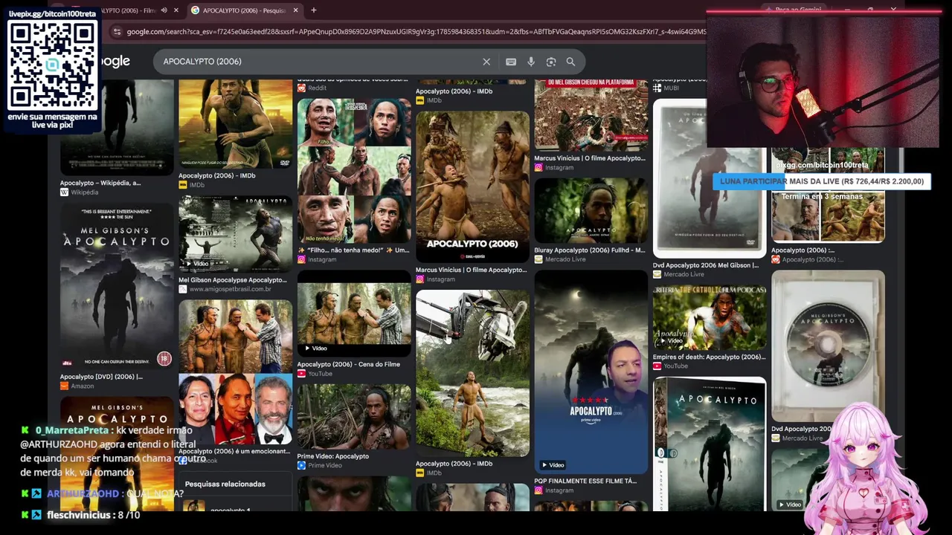
Task: Open 'Dvd Apocalypto 2006 Mel Gibson' result title
Action: (x=706, y=265)
